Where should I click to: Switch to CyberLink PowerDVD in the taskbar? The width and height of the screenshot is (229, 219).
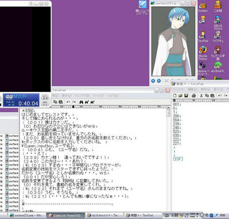(x=66, y=216)
